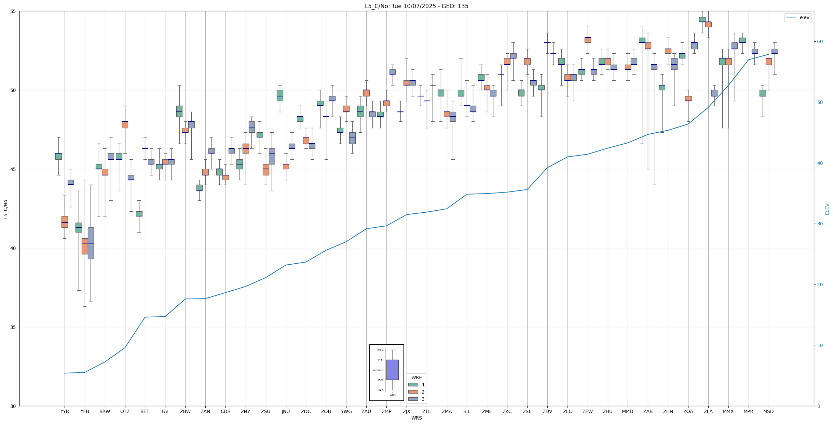Click the ZBW station tick label
This screenshot has width=833, height=424.
[x=185, y=411]
